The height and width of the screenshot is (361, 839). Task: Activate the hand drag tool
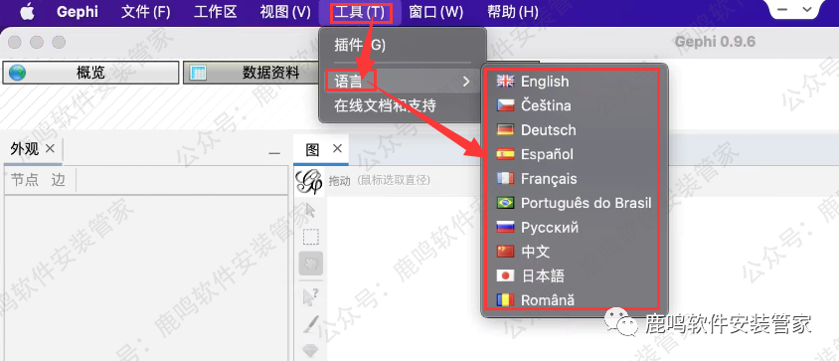click(310, 264)
